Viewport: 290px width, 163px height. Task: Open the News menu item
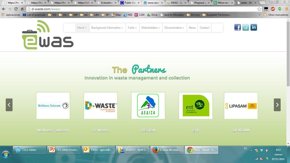point(192,28)
